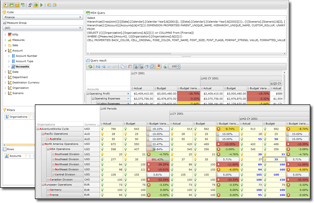314x203 pixels.
Task: Open the Cube dropdown showing Finance
Action: point(42,18)
